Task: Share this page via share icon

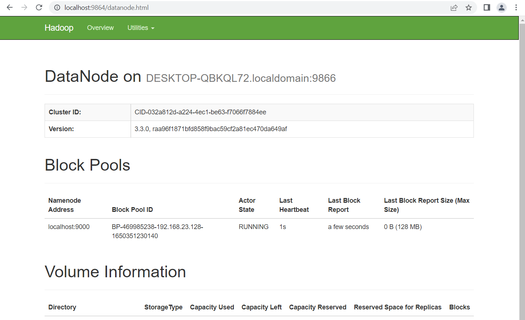Action: click(454, 8)
